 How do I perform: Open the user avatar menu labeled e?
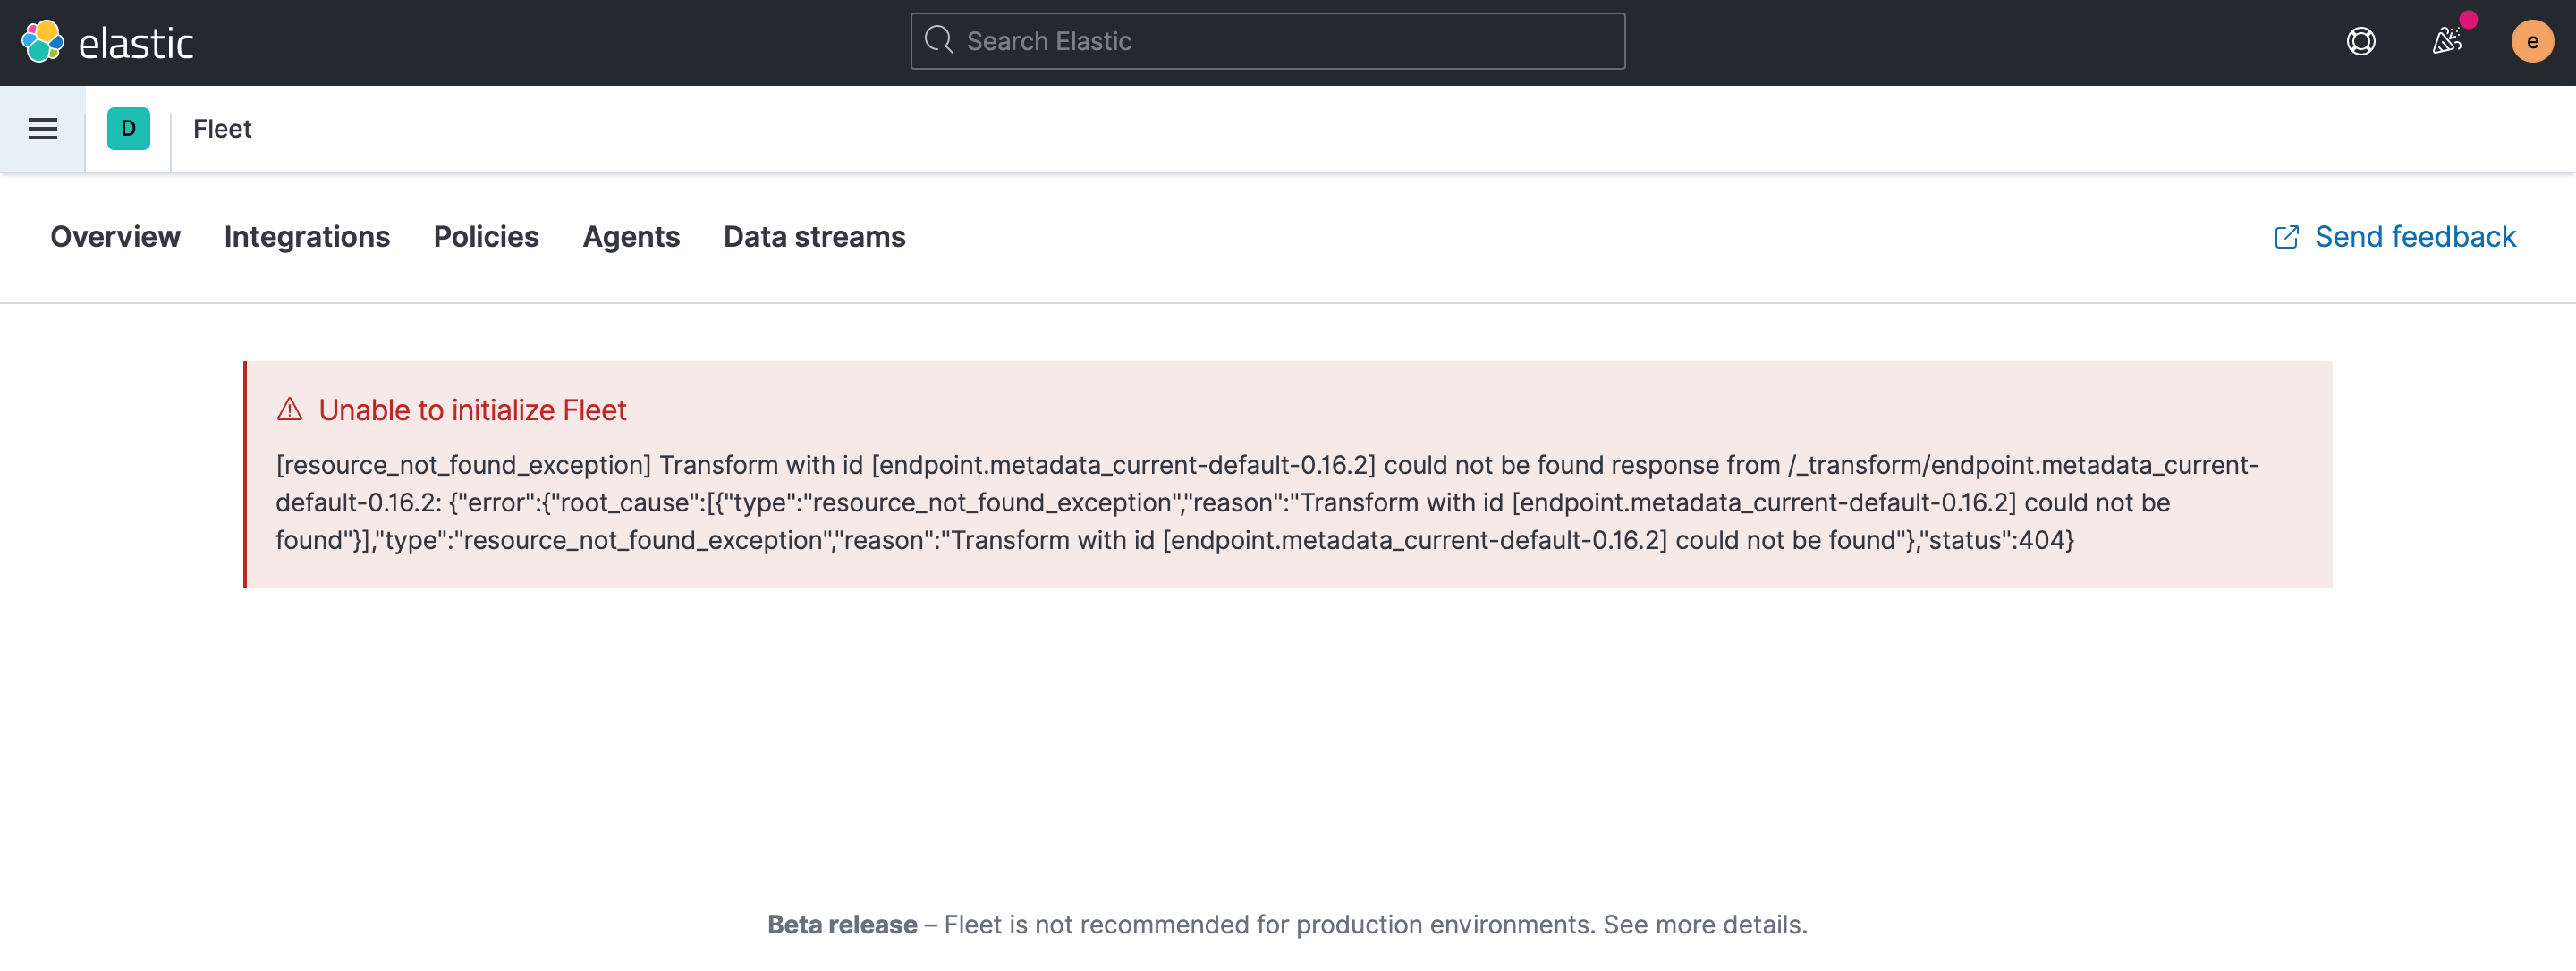(x=2532, y=41)
